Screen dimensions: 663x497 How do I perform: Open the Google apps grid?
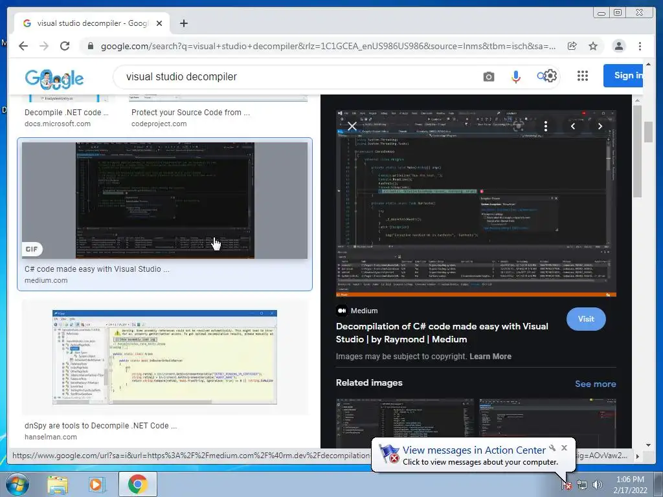pyautogui.click(x=583, y=76)
